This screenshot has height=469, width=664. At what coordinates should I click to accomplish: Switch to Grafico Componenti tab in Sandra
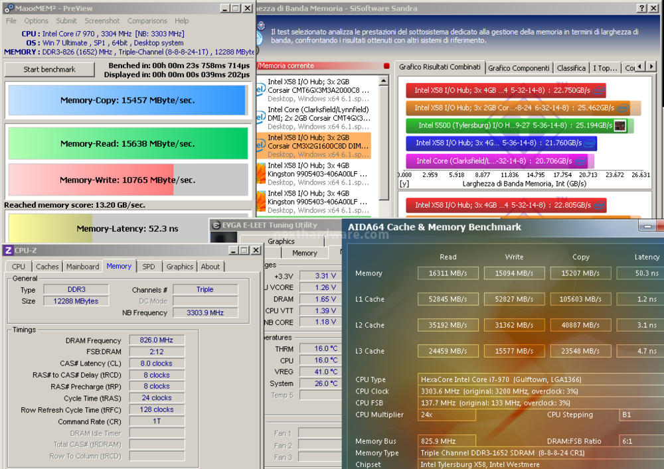point(519,68)
